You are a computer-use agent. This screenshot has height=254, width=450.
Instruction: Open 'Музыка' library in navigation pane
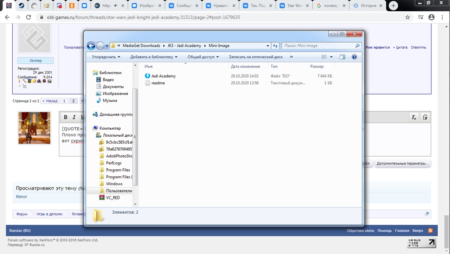[x=110, y=100]
